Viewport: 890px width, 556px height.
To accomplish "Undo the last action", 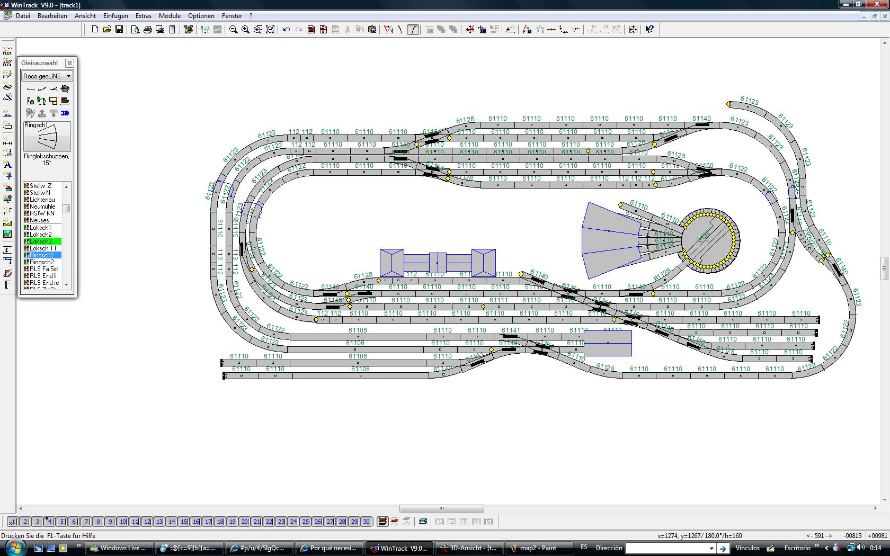I will [x=287, y=29].
